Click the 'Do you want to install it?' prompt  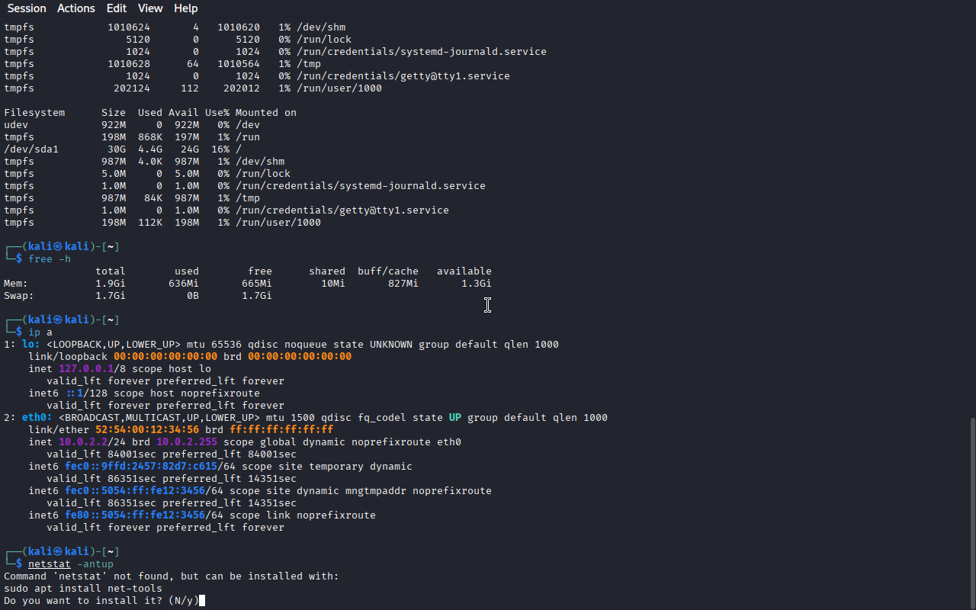coord(101,601)
